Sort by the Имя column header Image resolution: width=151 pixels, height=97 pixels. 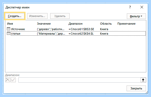[10, 24]
